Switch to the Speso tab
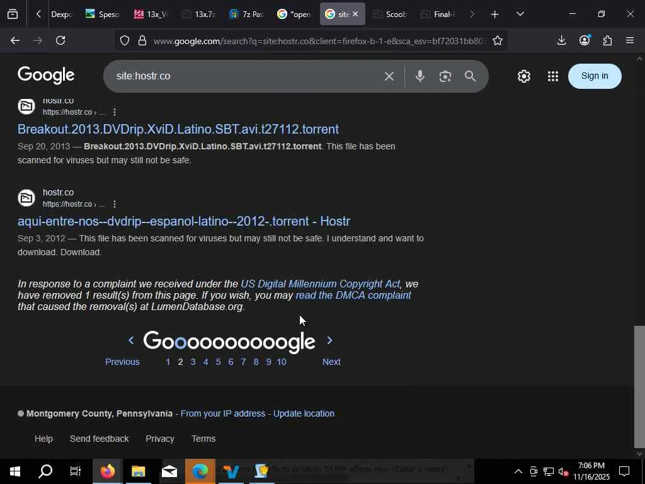 103,14
